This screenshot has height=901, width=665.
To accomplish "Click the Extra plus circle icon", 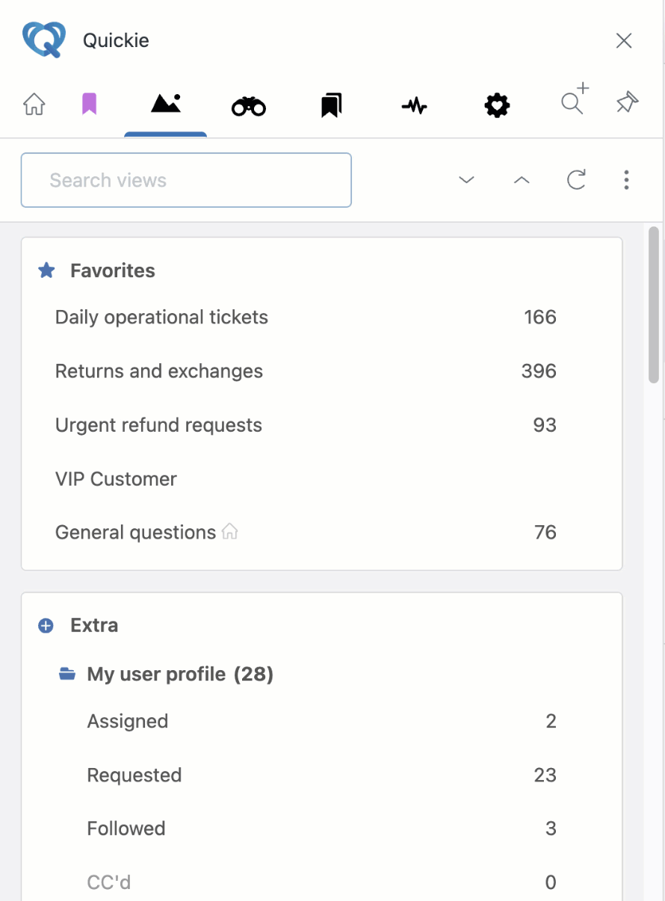I will [46, 625].
